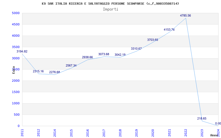Select the 4153.76 data label

coord(169,30)
